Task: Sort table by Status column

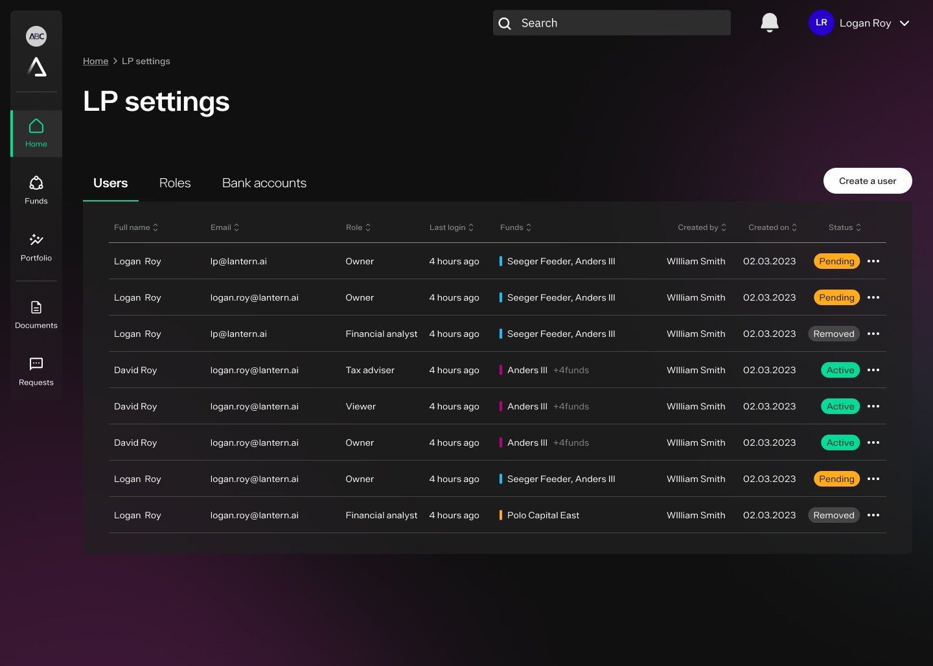Action: click(845, 227)
